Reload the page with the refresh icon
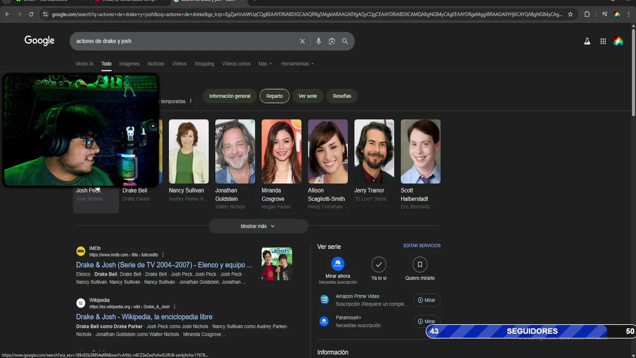This screenshot has height=358, width=636. tap(31, 14)
